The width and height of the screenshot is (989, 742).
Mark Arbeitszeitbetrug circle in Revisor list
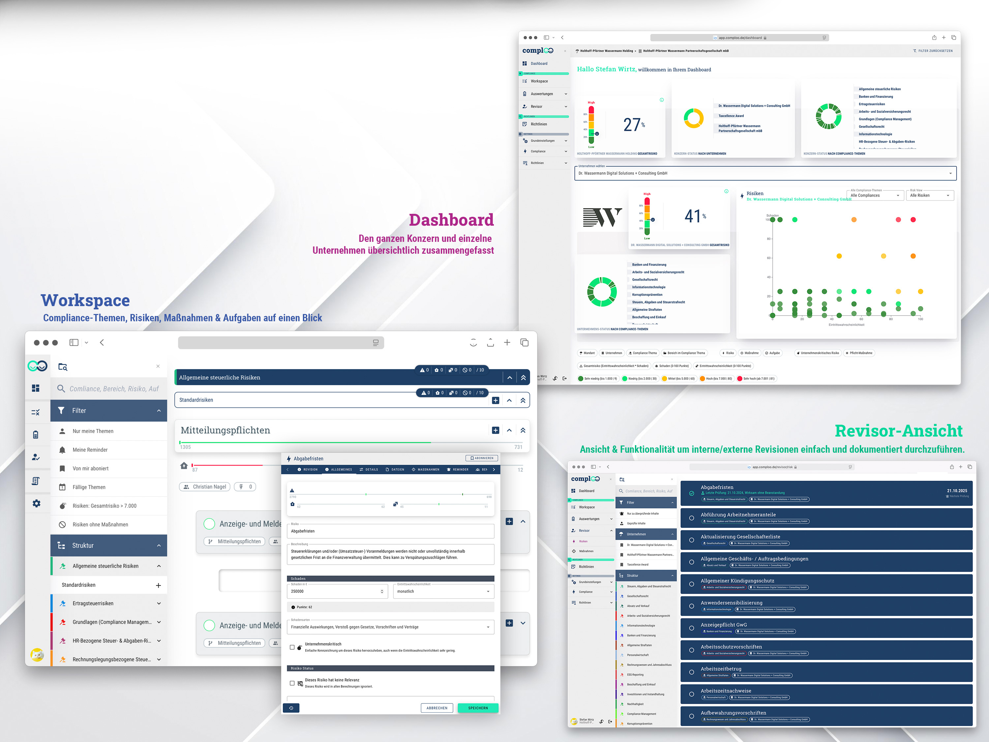click(692, 672)
